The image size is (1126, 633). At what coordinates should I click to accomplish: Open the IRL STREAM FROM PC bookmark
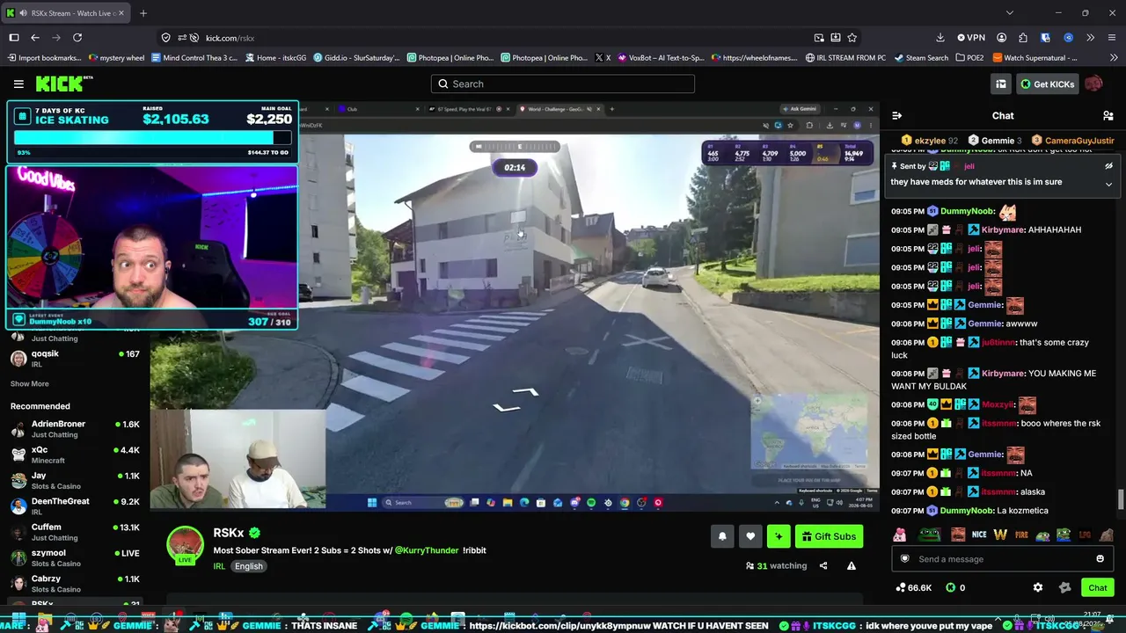pyautogui.click(x=845, y=58)
